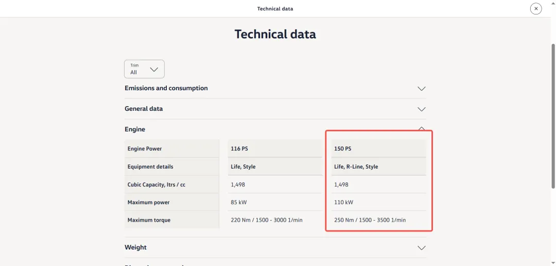
Task: Click the small 'Technical data' header title
Action: coord(275,9)
